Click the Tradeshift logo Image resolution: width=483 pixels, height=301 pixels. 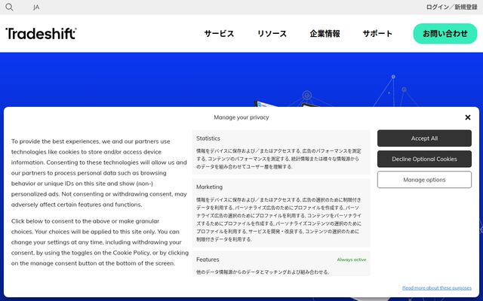click(x=41, y=33)
